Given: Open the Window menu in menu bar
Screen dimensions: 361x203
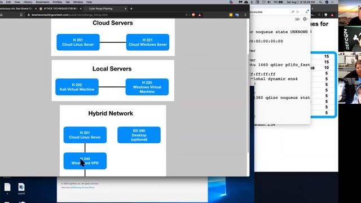Looking at the screenshot, I should click(78, 2).
